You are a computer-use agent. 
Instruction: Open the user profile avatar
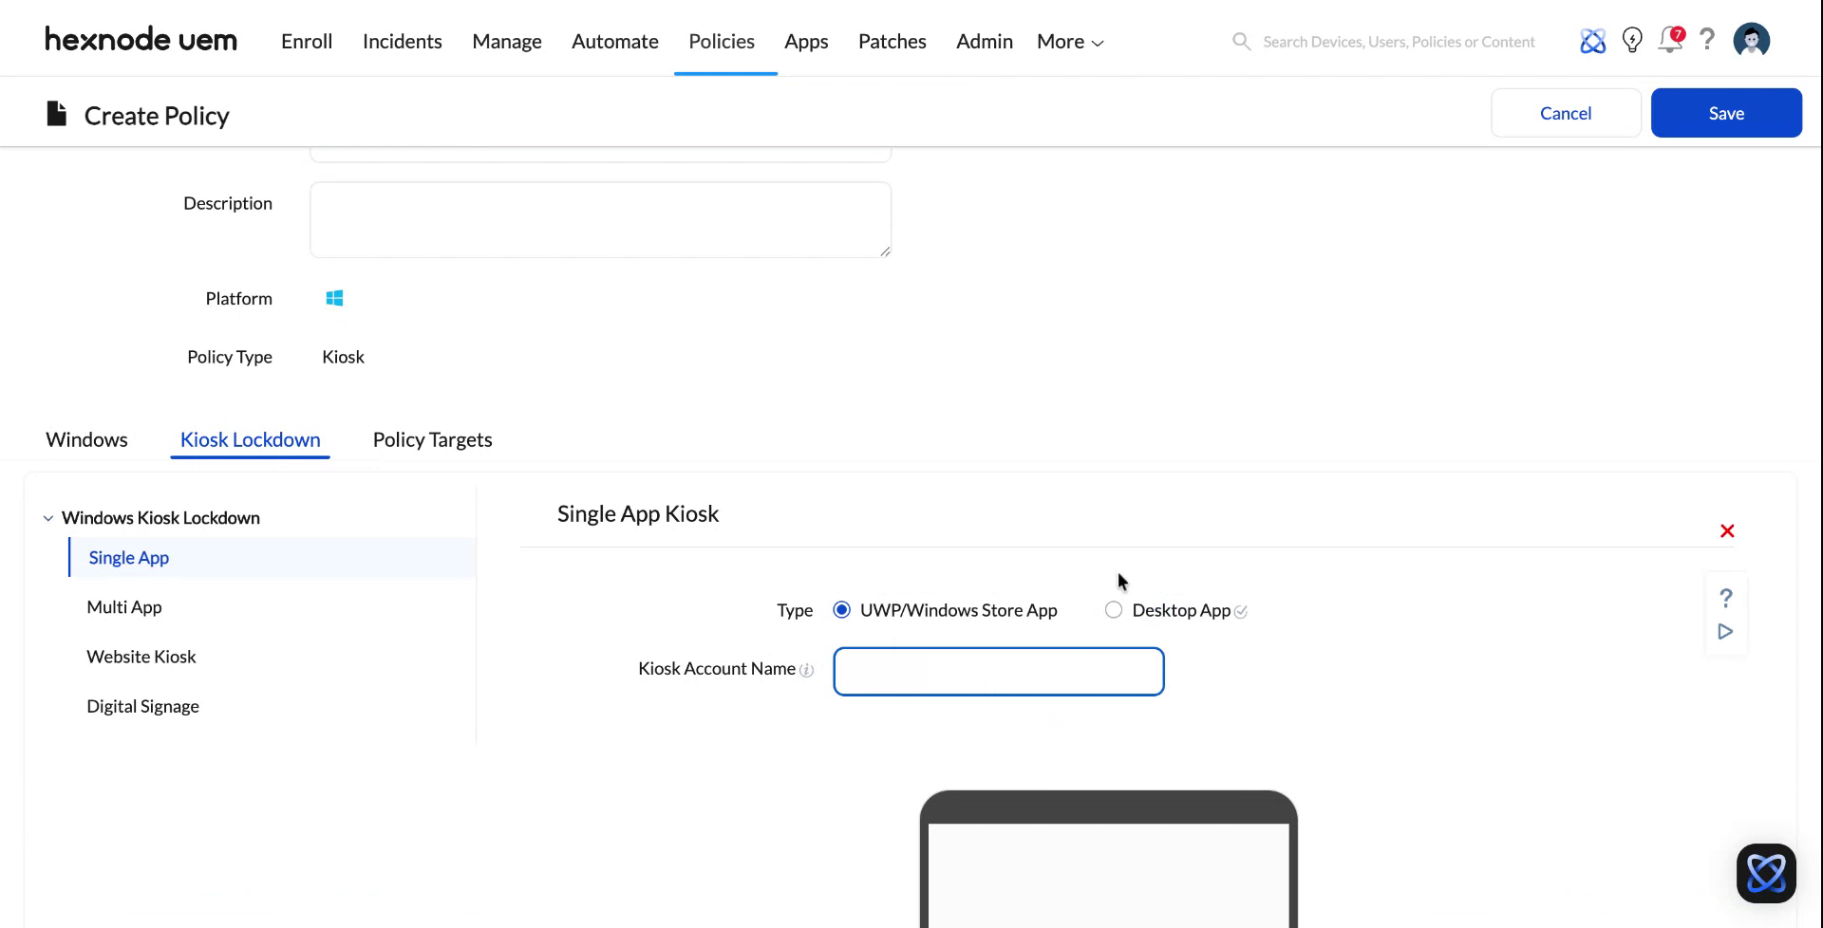[x=1752, y=40]
